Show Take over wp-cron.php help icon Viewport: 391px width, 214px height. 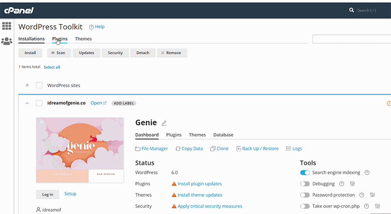(x=366, y=206)
